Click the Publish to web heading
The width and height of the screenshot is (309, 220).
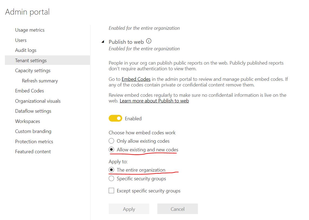coord(126,42)
